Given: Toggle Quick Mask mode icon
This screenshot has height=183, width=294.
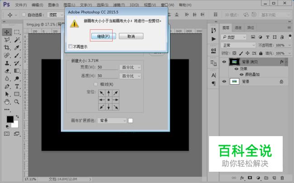Looking at the screenshot, I should point(7,134).
